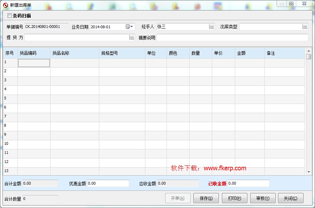Click the app logo icon in title bar
315x208 pixels.
[6, 5]
